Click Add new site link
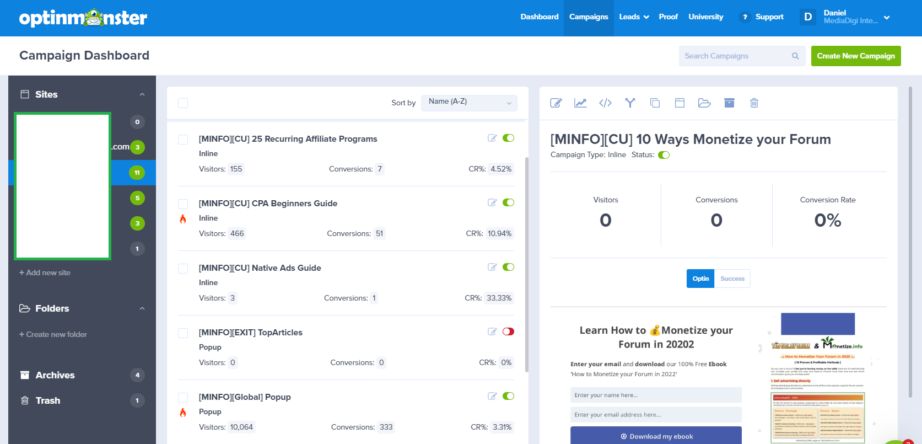 tap(45, 272)
